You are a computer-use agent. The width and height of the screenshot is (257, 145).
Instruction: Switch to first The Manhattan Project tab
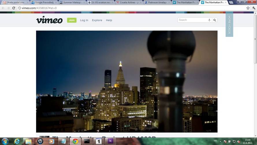pos(185,3)
